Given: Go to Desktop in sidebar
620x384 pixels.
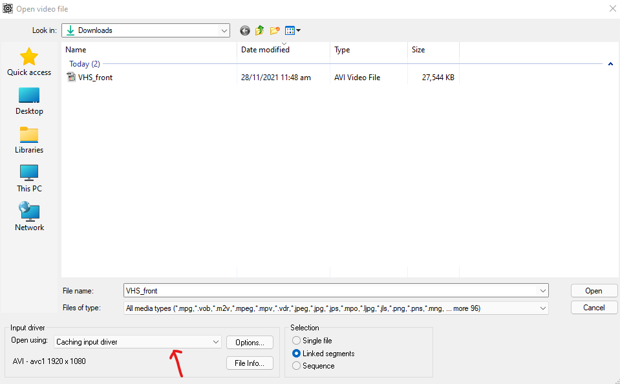Looking at the screenshot, I should point(29,101).
